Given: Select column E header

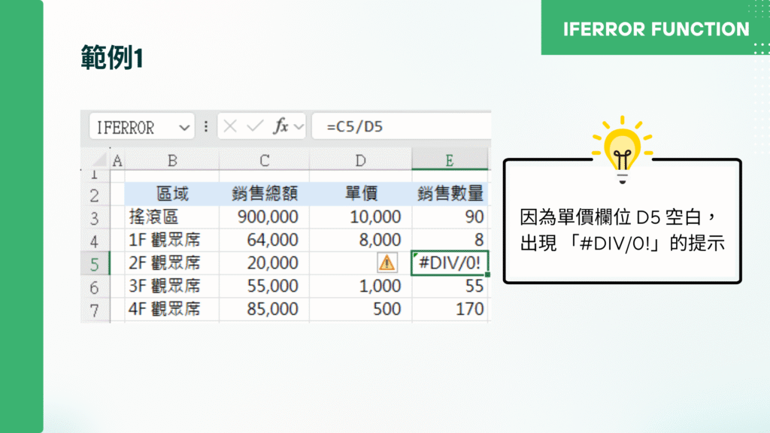Looking at the screenshot, I should pos(450,160).
